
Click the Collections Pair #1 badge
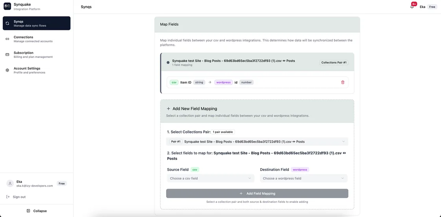click(x=334, y=63)
